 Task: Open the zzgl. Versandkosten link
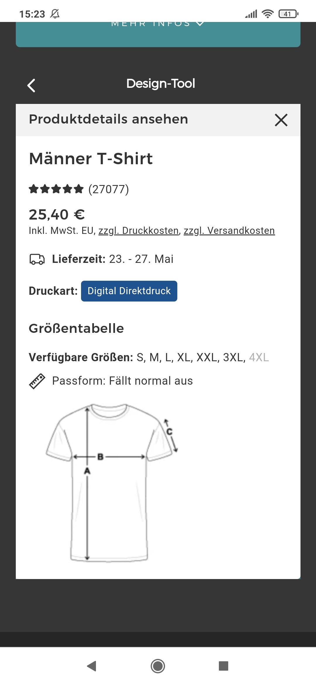click(x=229, y=231)
